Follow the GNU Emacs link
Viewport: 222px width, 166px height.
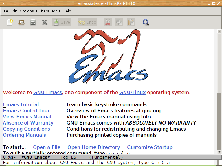(x=47, y=93)
